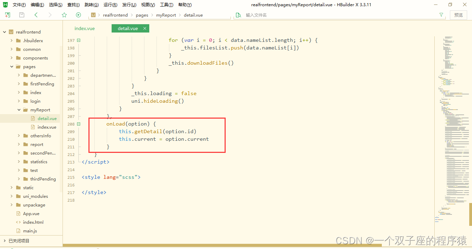Open the 工具(T) menu
The height and width of the screenshot is (249, 472).
tap(167, 5)
